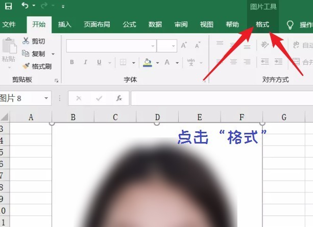Open the Underline style dropdown arrow
The height and width of the screenshot is (227, 313).
tap(110, 63)
